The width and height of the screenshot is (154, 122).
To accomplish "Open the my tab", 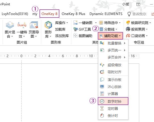I will click(x=35, y=14).
